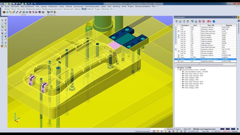Select the Podkładka oporowa row in list
The width and height of the screenshot is (240, 135).
tap(205, 45)
